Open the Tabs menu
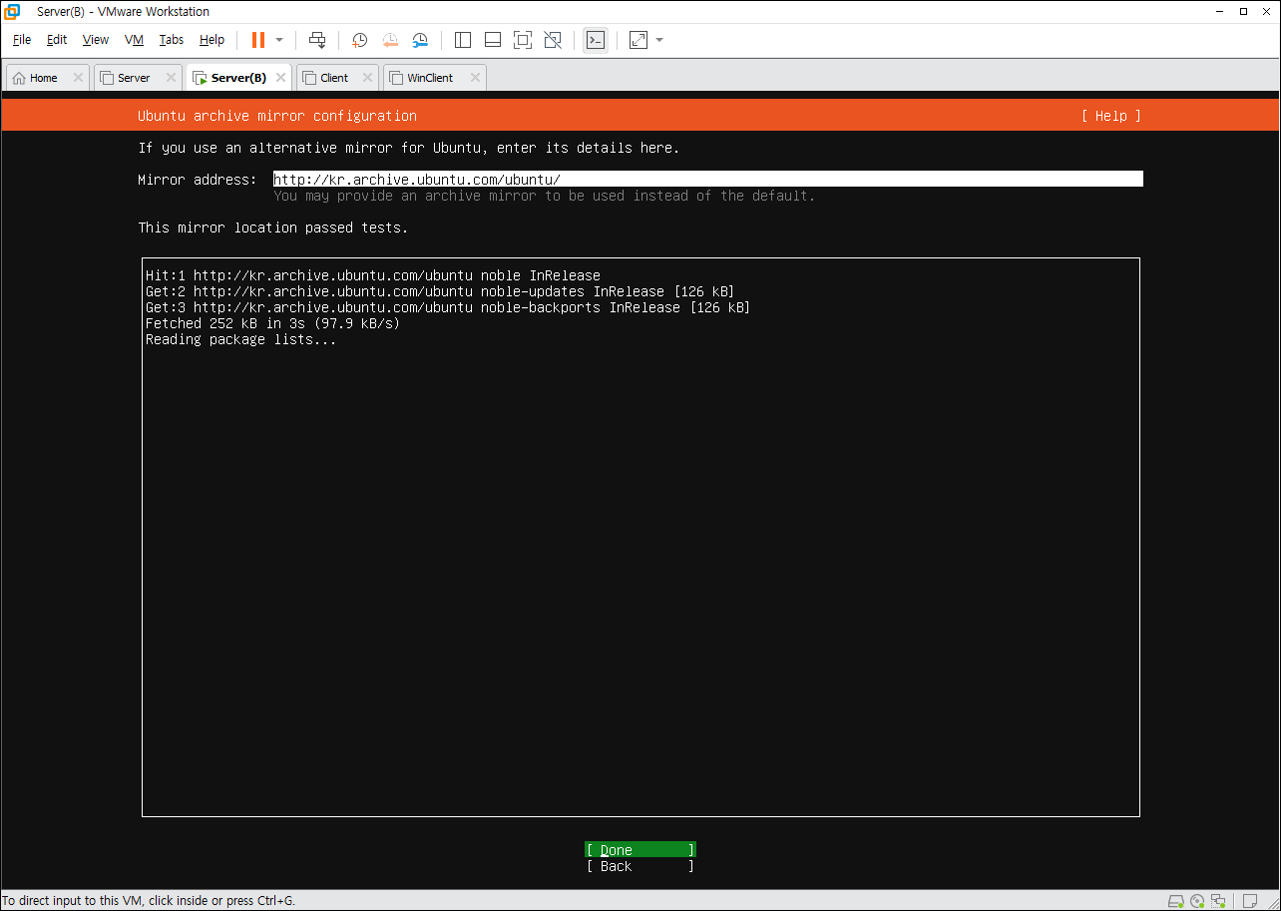The image size is (1281, 911). coord(172,40)
